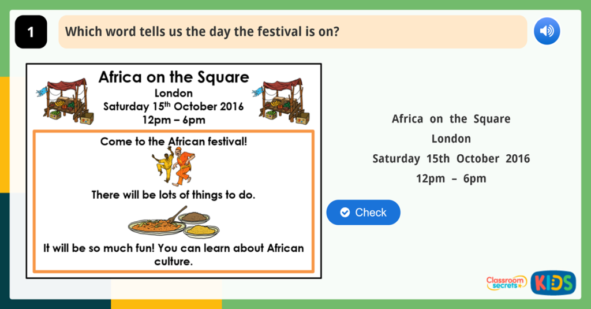Click the question number 1 badge
Viewport: 591px width, 309px height.
pyautogui.click(x=31, y=32)
